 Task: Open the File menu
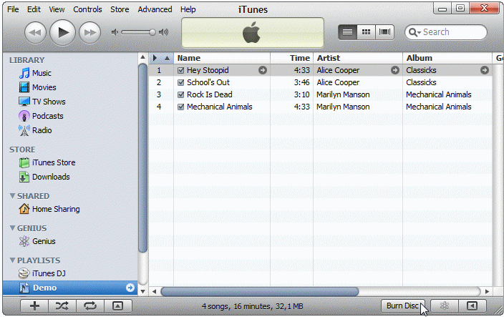point(13,9)
